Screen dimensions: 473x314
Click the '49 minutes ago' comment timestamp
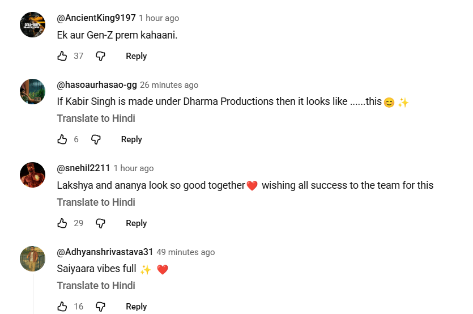[185, 252]
